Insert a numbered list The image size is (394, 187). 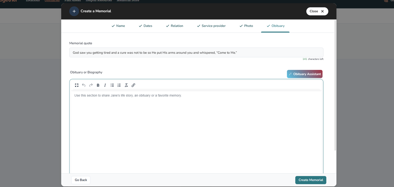click(x=119, y=85)
